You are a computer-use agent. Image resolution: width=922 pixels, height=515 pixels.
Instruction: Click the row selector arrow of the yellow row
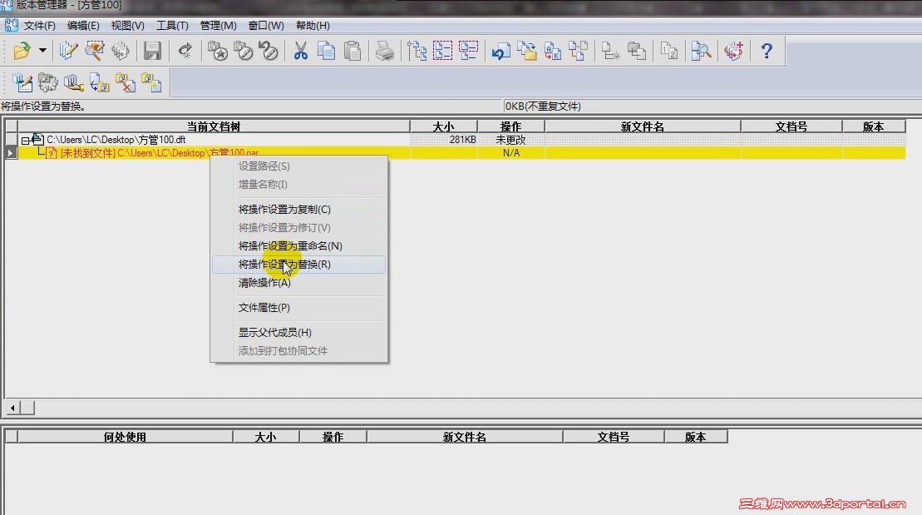(x=11, y=153)
